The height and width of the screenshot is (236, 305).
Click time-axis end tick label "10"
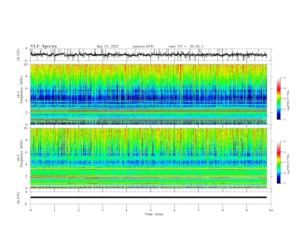tap(271, 210)
